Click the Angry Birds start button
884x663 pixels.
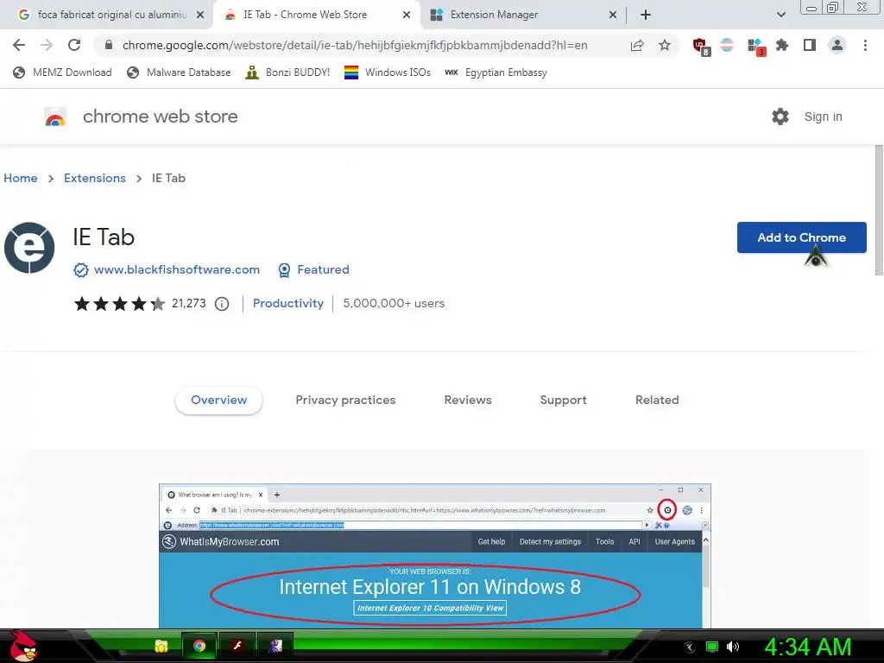[22, 646]
